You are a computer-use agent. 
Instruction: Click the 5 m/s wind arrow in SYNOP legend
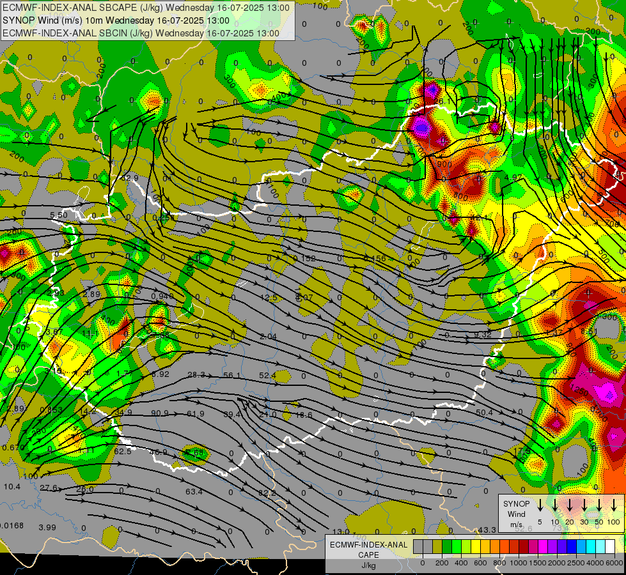click(540, 505)
